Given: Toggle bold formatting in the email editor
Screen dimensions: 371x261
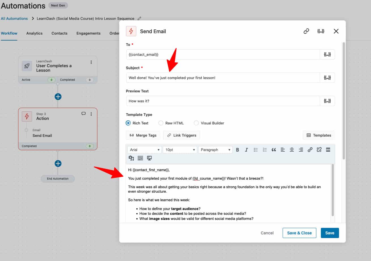Looking at the screenshot, I should coord(238,150).
